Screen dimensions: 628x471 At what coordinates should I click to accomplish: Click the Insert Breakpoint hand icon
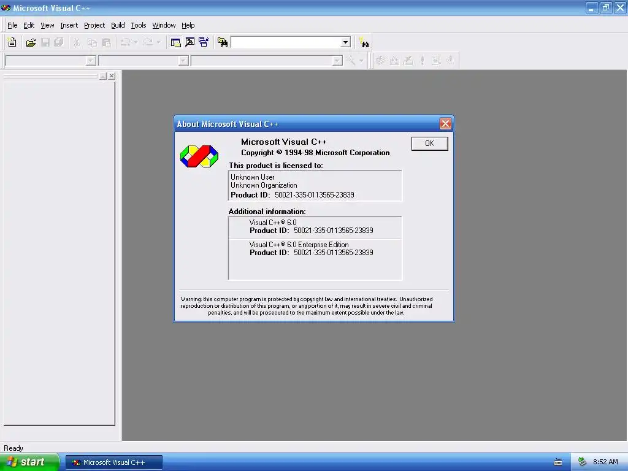click(451, 61)
